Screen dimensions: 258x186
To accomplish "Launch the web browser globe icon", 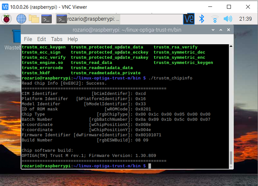I will coord(21,19).
